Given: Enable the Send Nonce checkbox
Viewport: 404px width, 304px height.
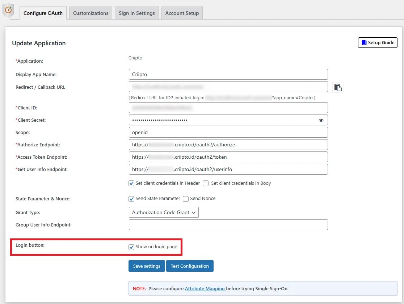Looking at the screenshot, I should 186,199.
